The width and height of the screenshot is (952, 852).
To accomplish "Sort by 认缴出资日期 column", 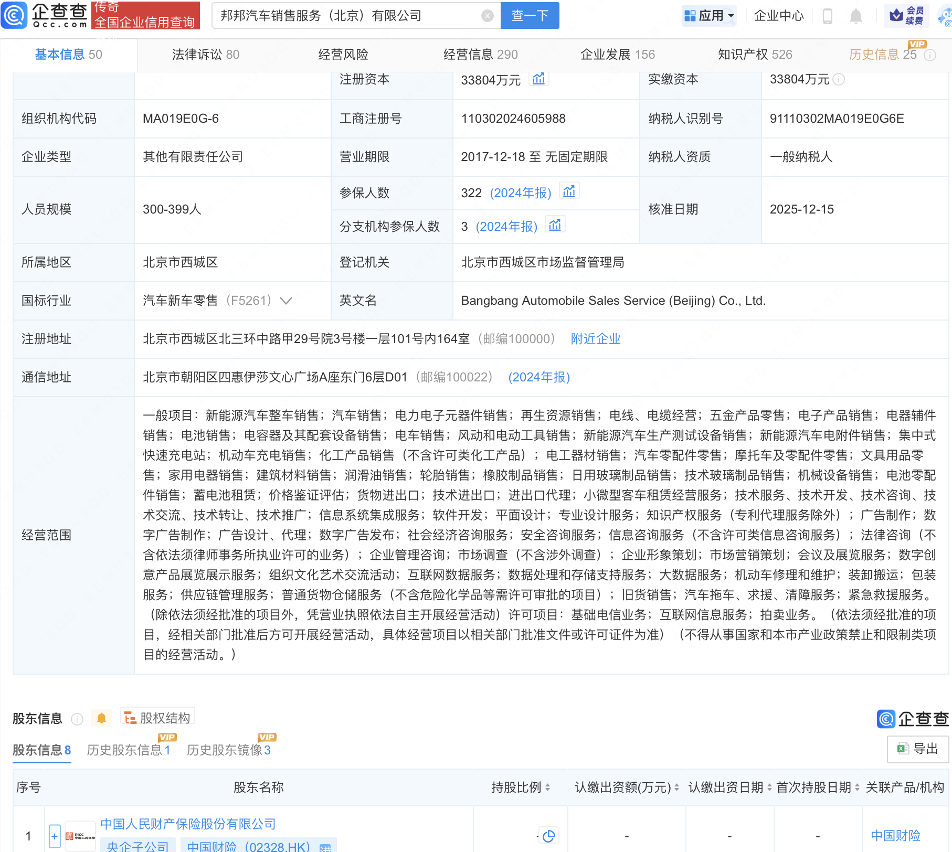I will (729, 787).
